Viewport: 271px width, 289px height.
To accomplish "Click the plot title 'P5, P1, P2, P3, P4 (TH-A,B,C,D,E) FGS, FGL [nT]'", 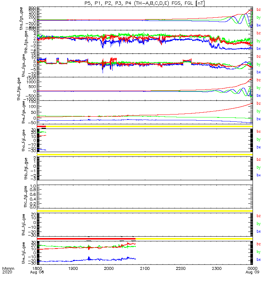I will [145, 3].
